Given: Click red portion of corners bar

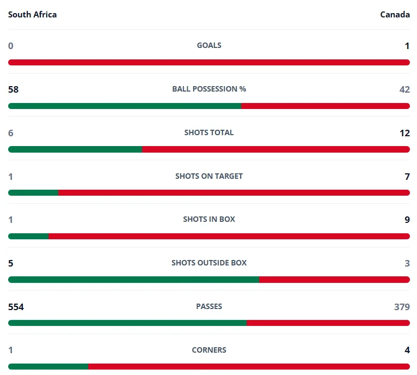Looking at the screenshot, I should (249, 366).
